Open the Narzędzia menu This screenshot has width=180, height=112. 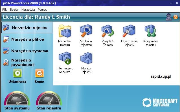[x=28, y=10]
